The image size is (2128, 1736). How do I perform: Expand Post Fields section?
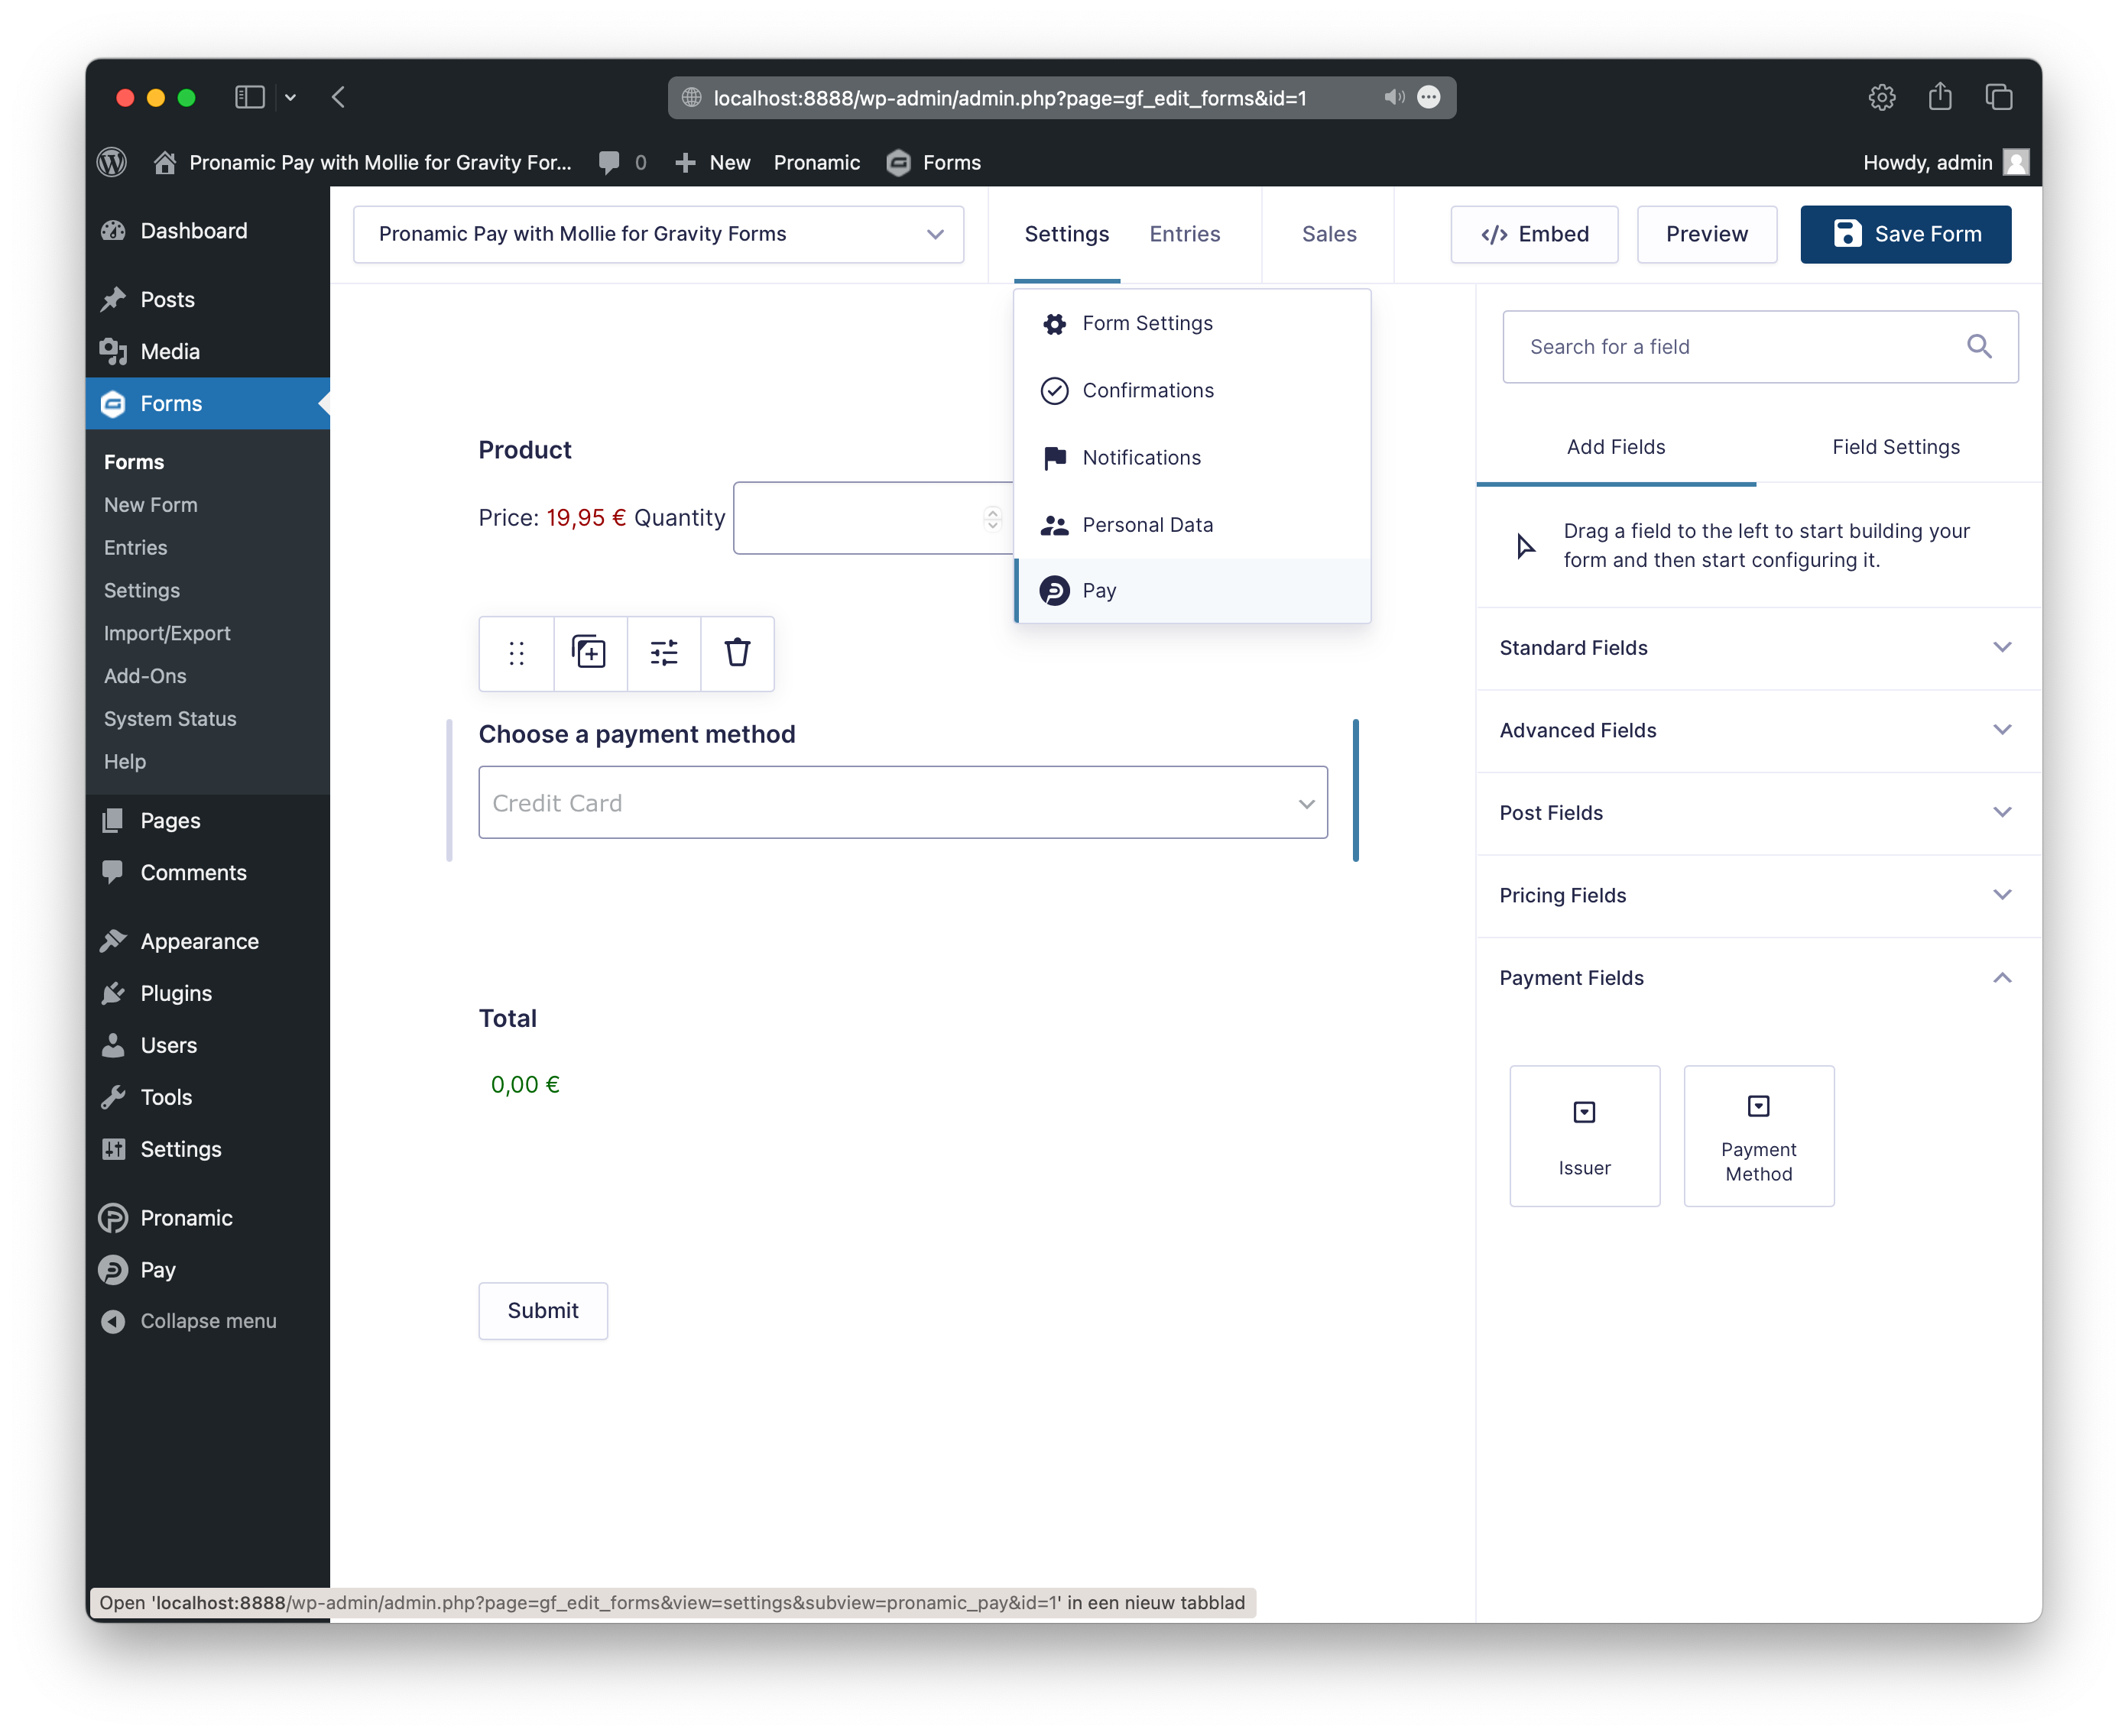point(1758,812)
